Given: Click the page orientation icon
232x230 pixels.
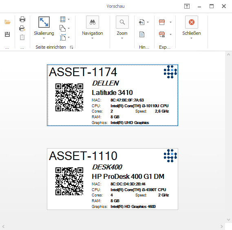Looking at the screenshot, I should (62, 28).
